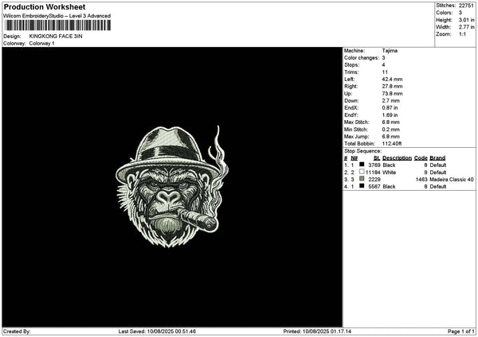
Task: Click the Min Stitch value 0.2 mm
Action: 391,130
